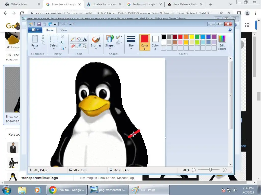Click the Chrome profile avatar icon

click(x=247, y=13)
